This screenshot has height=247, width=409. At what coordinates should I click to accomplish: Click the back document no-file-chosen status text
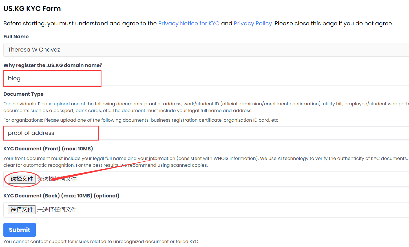57,210
